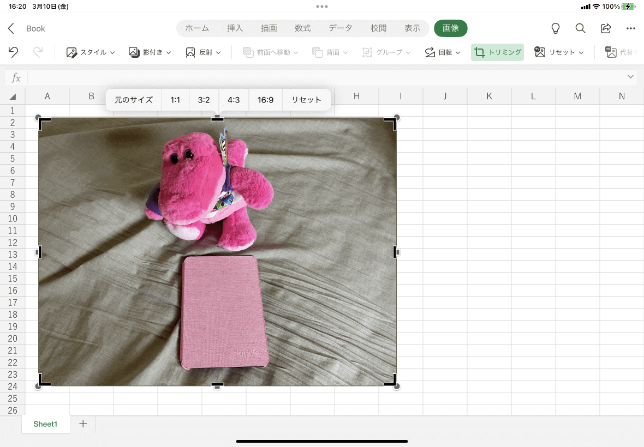Open the グループ dropdown
This screenshot has height=447, width=644.
tap(386, 52)
